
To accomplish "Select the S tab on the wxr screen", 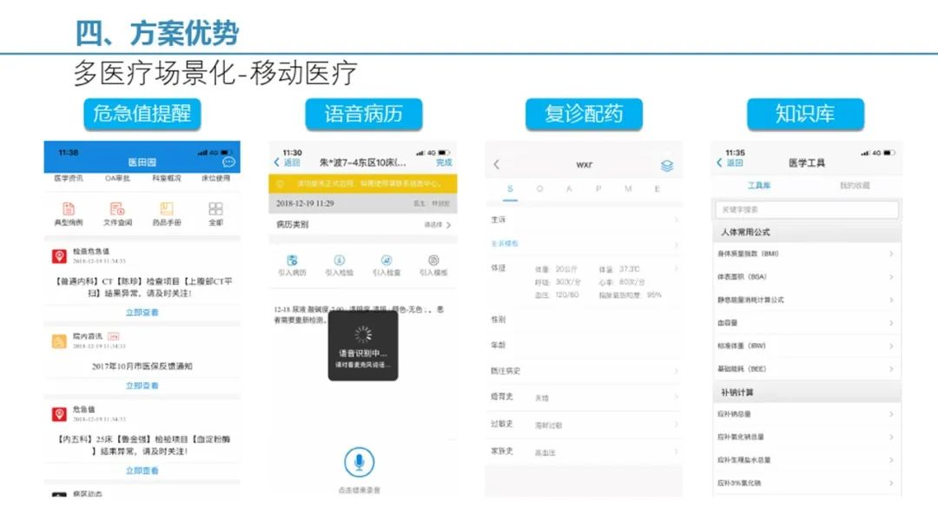I will point(511,189).
